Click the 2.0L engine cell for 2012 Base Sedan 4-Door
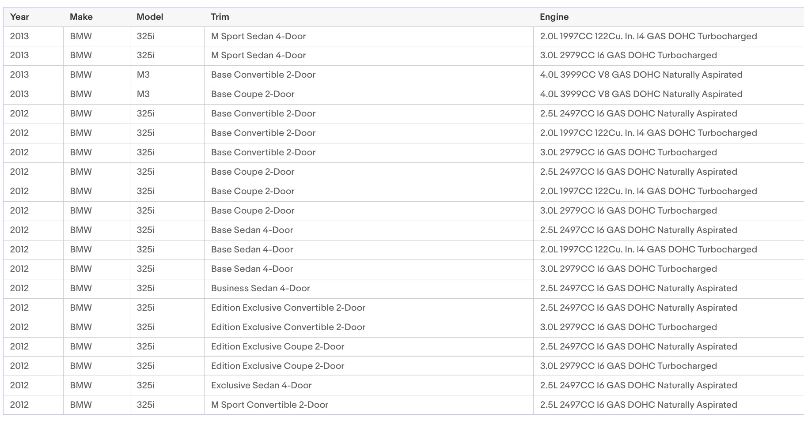The image size is (804, 421). 669,250
